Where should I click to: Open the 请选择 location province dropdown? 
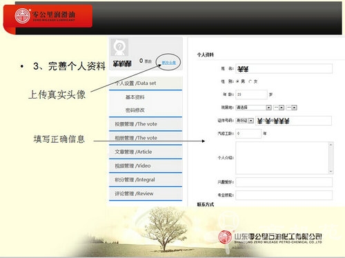[x=254, y=108]
